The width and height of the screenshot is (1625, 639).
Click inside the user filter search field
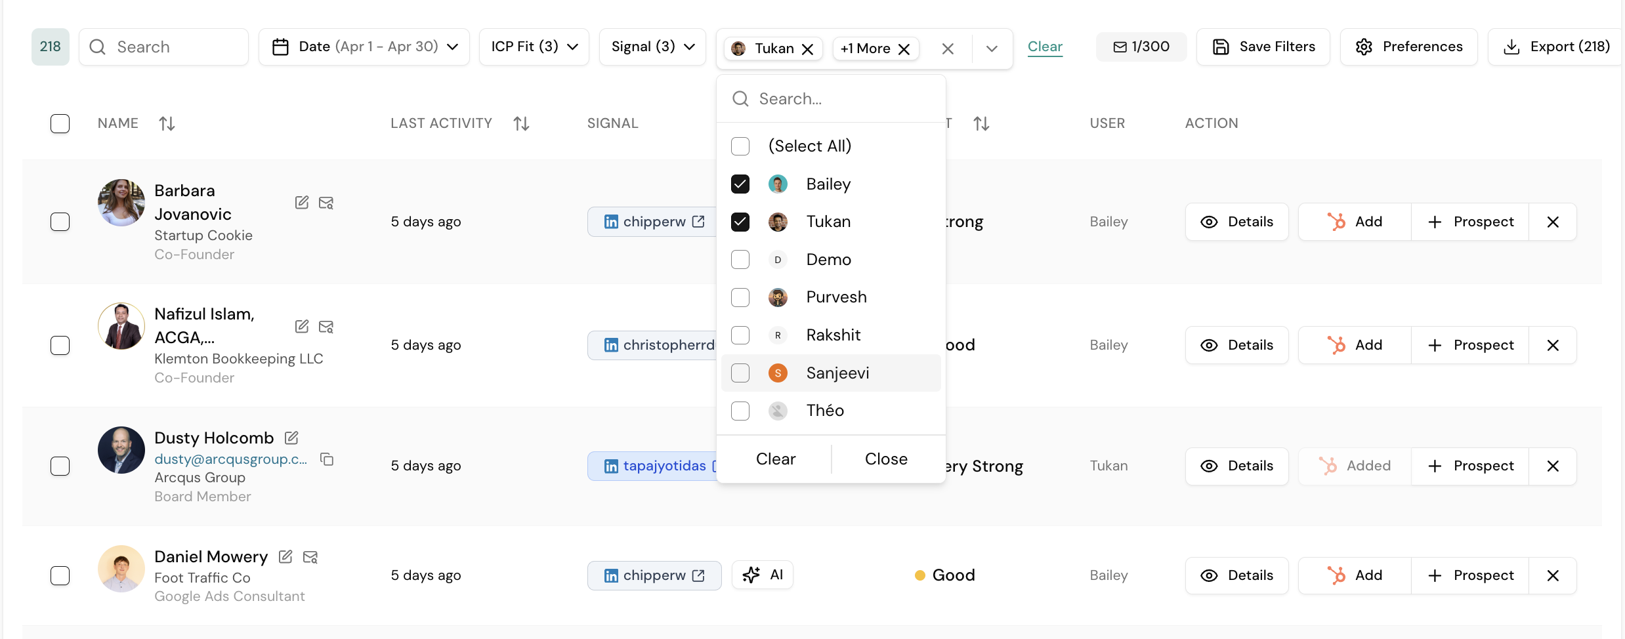pyautogui.click(x=830, y=98)
